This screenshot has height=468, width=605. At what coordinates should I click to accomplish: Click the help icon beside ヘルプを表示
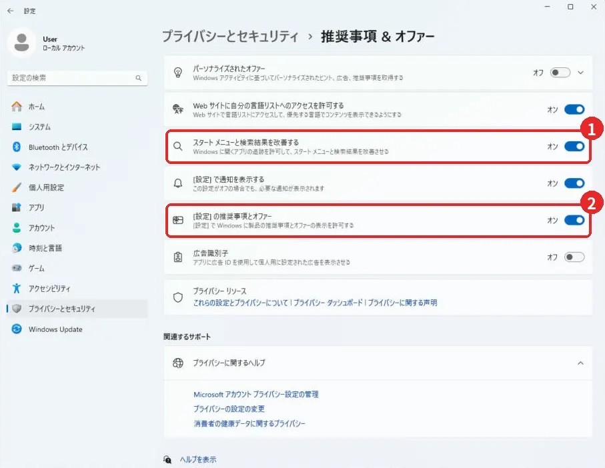(x=167, y=459)
